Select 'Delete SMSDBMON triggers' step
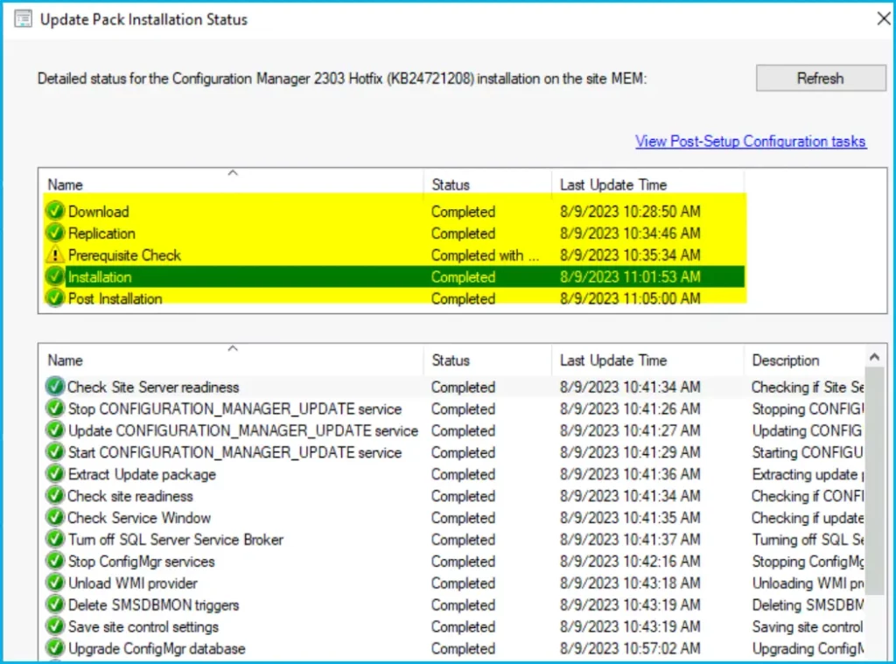 (x=153, y=605)
